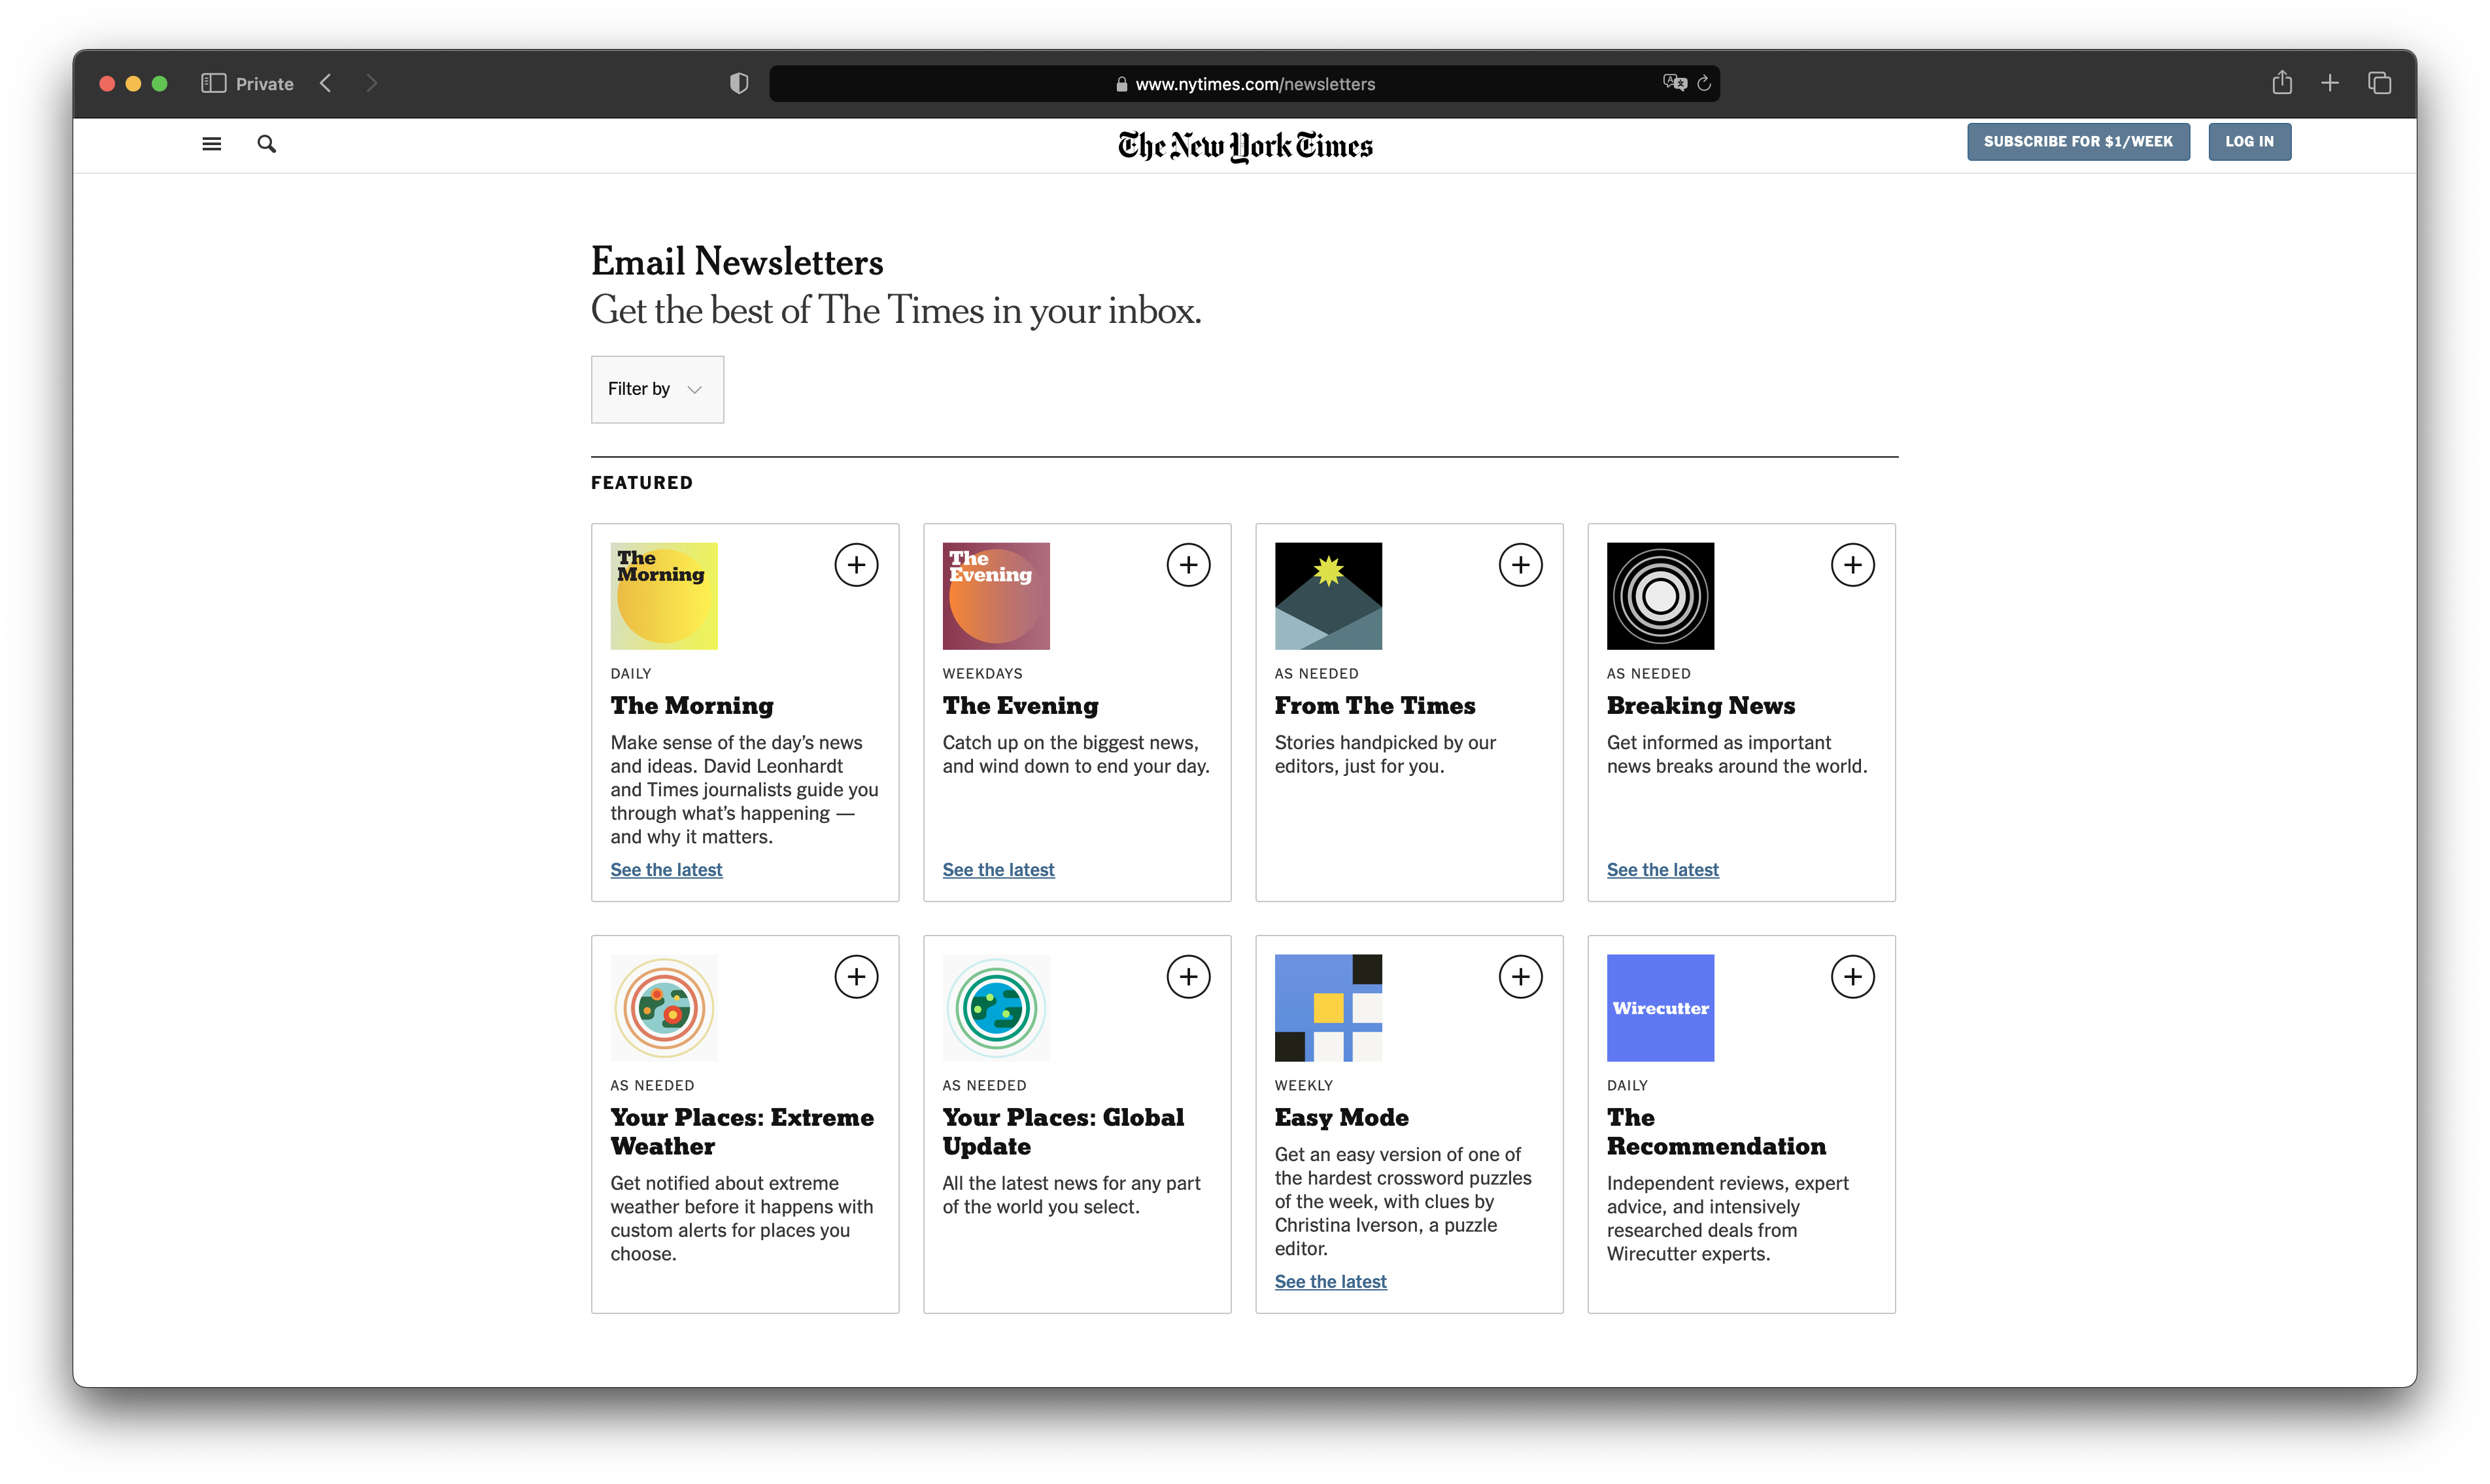The width and height of the screenshot is (2490, 1484).
Task: Open See the latest for Easy Mode
Action: (1330, 1282)
